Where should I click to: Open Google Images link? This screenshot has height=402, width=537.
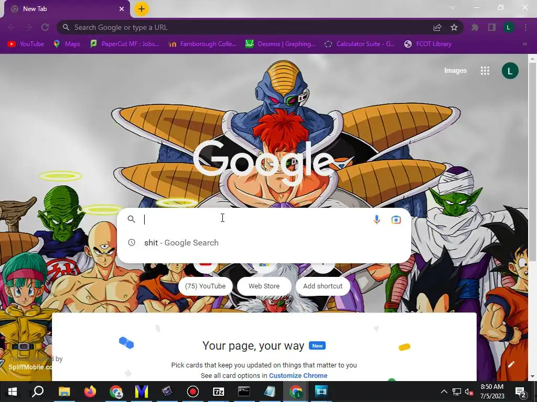[455, 71]
